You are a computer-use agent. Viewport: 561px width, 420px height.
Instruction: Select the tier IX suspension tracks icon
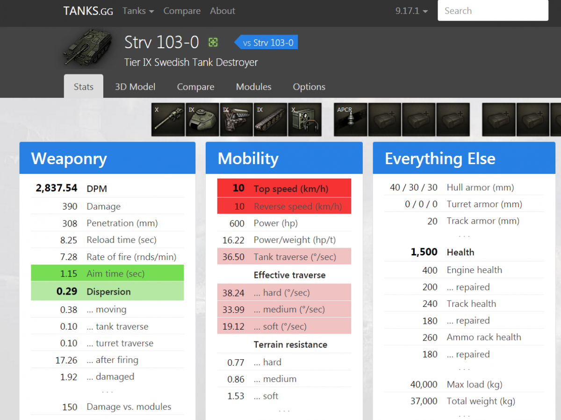[271, 120]
